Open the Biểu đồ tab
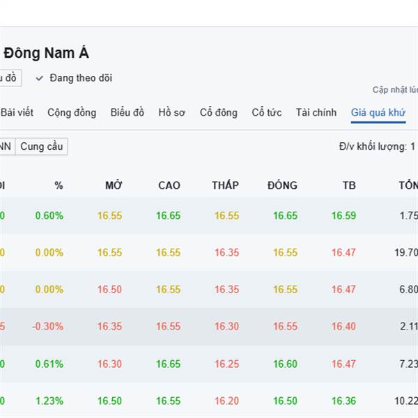The width and height of the screenshot is (418, 418). (x=127, y=112)
